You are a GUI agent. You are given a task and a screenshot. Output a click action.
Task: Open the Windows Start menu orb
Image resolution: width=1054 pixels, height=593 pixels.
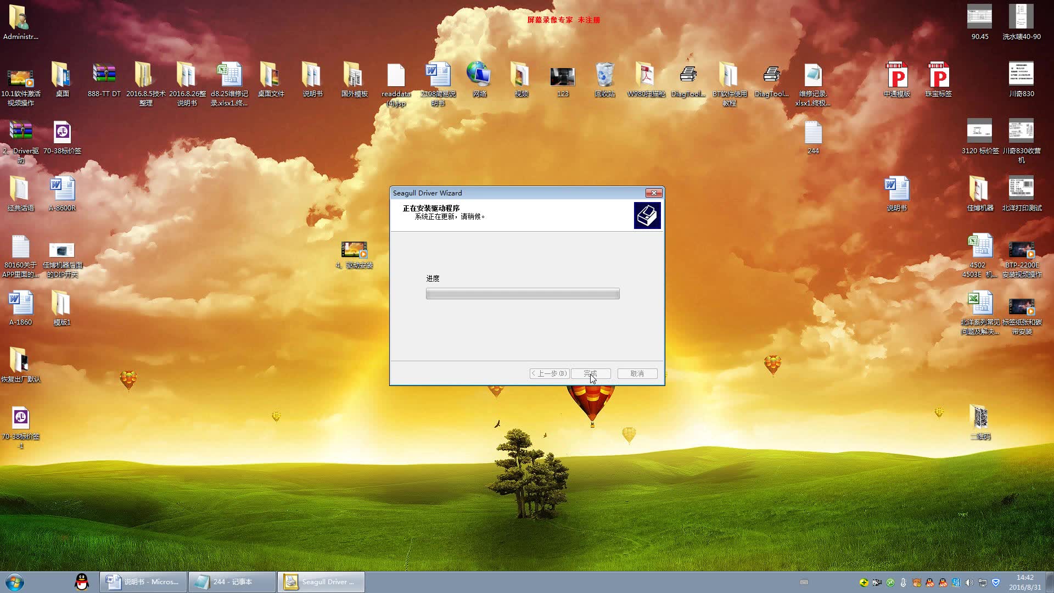(15, 582)
